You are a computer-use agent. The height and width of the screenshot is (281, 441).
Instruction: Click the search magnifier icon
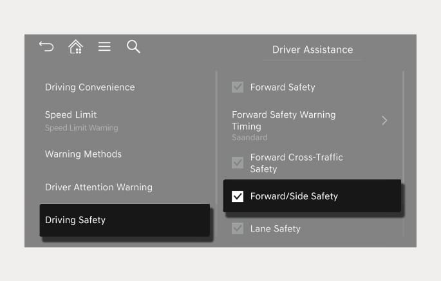tap(133, 47)
